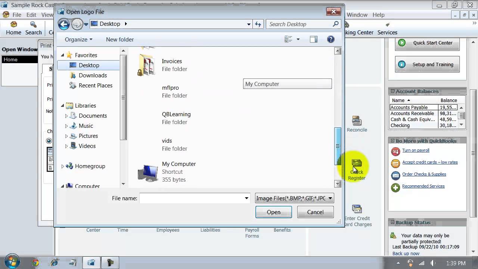This screenshot has width=478, height=269.
Task: Click file list scroll down arrow
Action: 338,184
